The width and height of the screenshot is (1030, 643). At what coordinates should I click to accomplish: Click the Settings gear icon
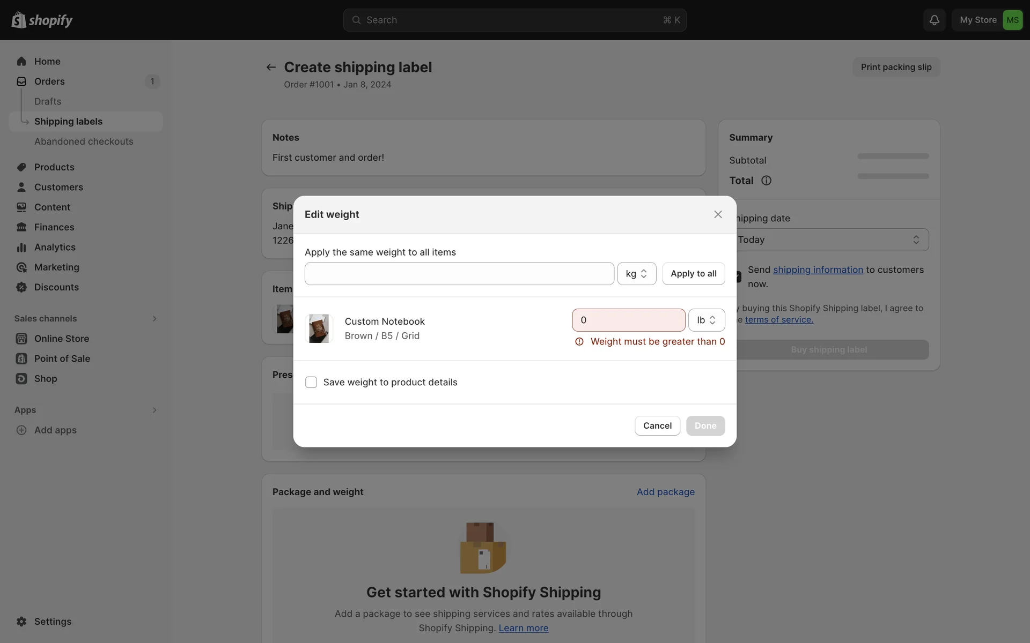[21, 621]
